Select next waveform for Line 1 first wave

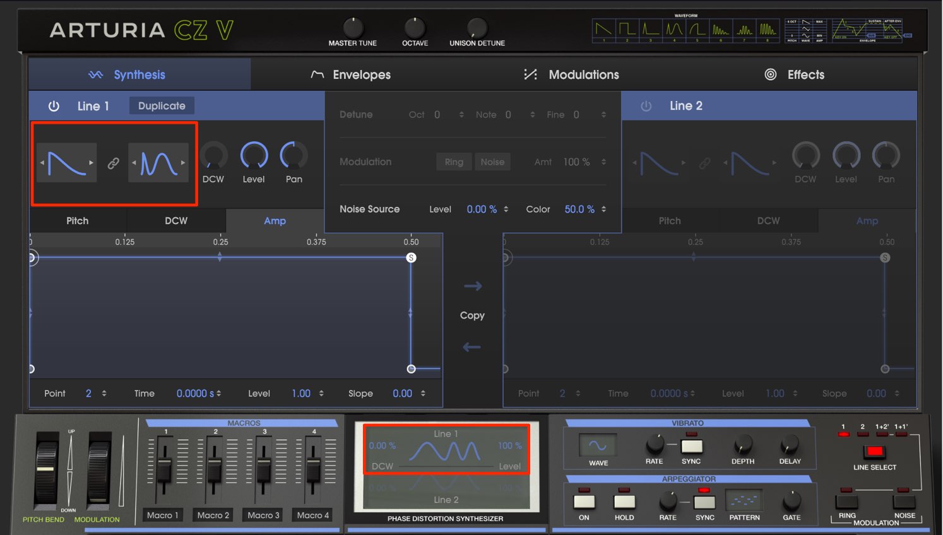coord(91,163)
